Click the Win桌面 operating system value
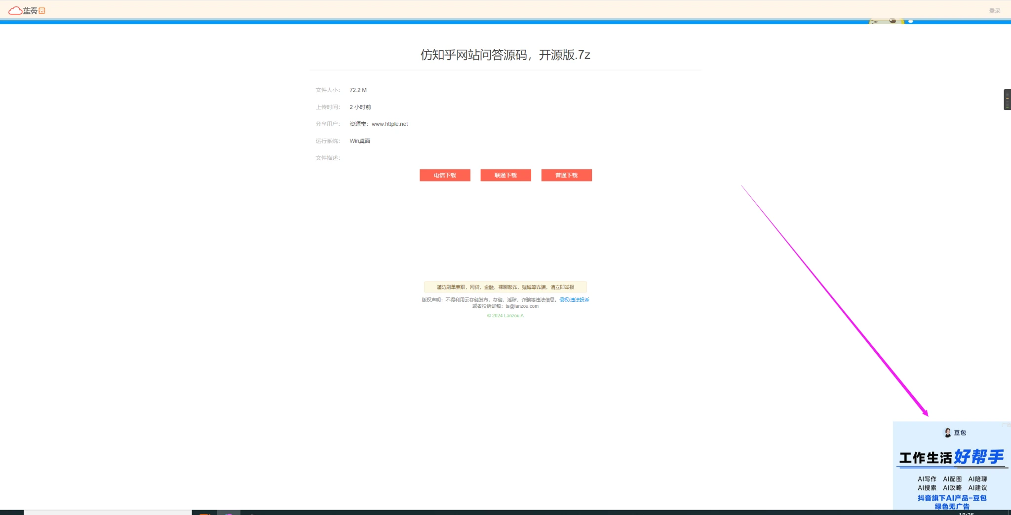Screen dimensions: 1011x515 tap(360, 141)
